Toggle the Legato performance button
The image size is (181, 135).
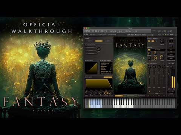click(91, 51)
